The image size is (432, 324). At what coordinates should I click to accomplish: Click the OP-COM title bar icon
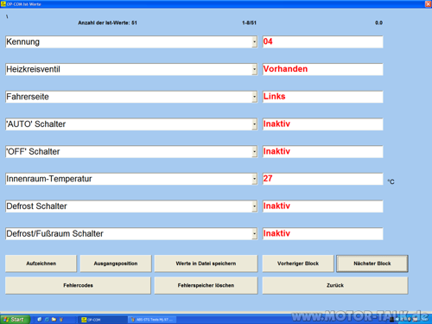click(3, 3)
